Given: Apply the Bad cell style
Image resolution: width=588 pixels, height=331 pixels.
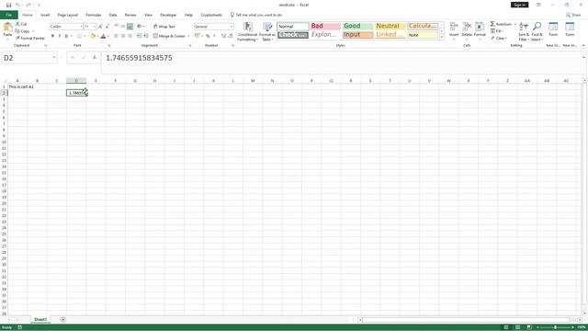Looking at the screenshot, I should tap(325, 26).
